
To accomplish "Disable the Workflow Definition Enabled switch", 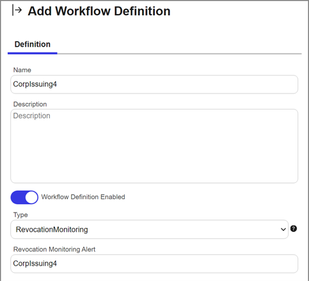I will [24, 197].
